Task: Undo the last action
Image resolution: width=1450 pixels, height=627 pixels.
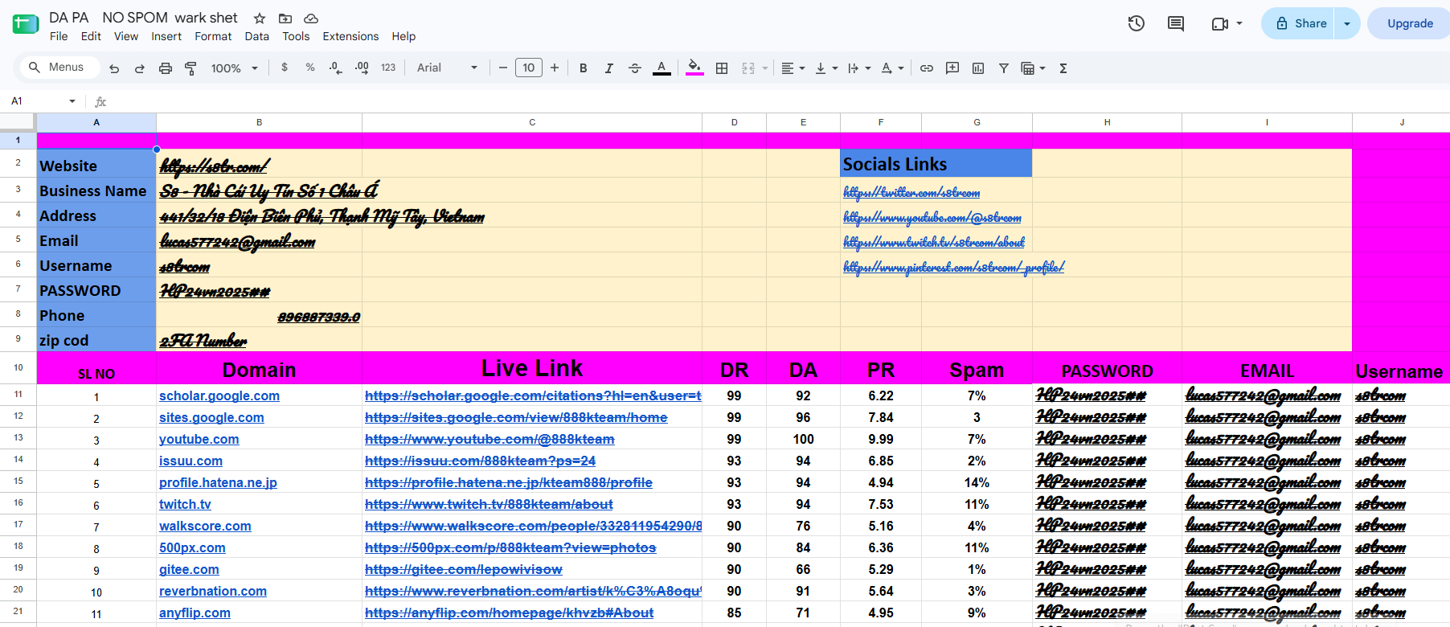Action: coord(114,68)
